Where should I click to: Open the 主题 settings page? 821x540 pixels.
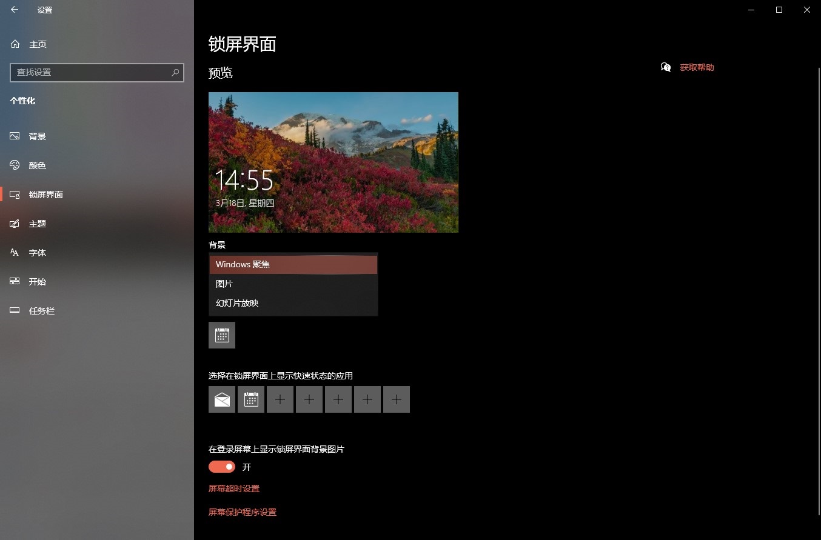[x=97, y=224]
